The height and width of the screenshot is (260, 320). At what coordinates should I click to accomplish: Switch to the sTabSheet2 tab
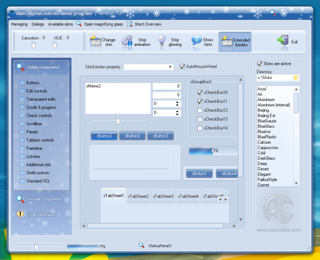pyautogui.click(x=138, y=196)
